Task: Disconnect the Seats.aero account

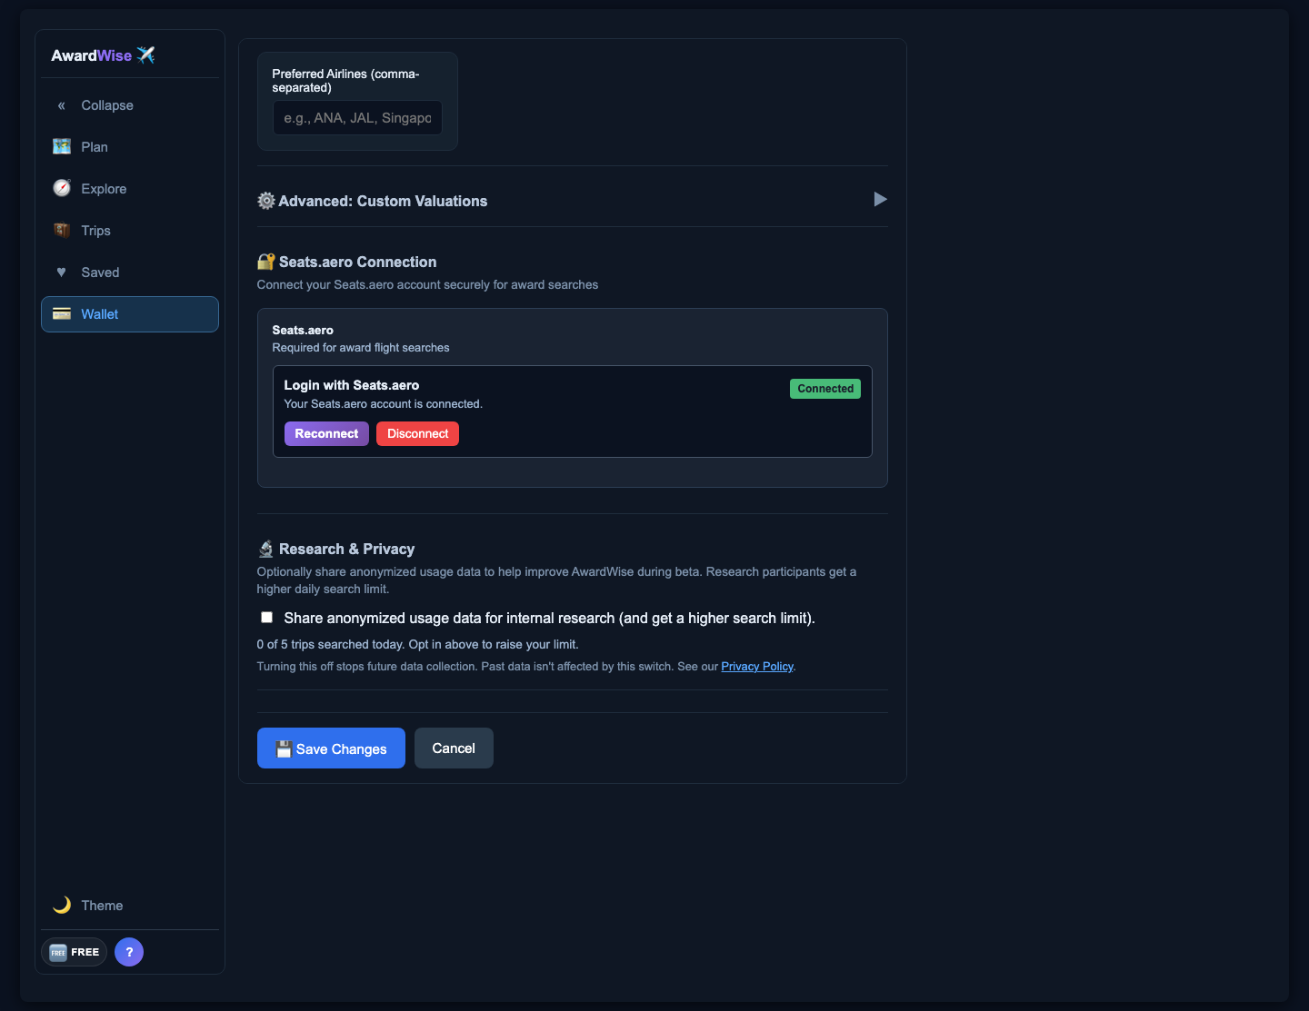Action: pos(417,433)
